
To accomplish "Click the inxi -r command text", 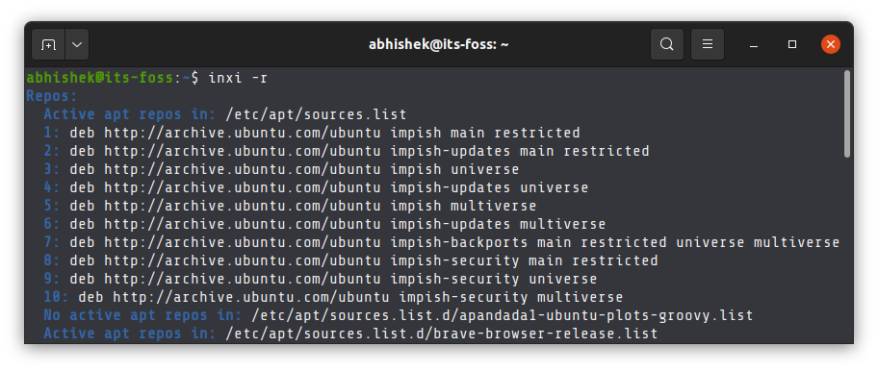I will tap(238, 78).
